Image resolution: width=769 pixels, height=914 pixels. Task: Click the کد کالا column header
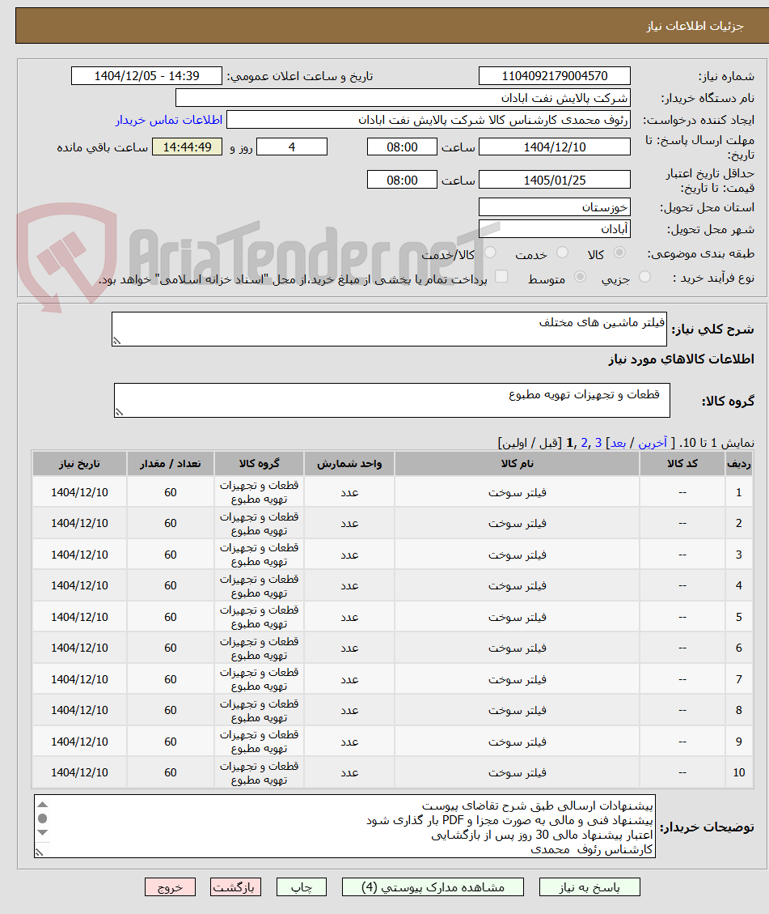pos(682,463)
